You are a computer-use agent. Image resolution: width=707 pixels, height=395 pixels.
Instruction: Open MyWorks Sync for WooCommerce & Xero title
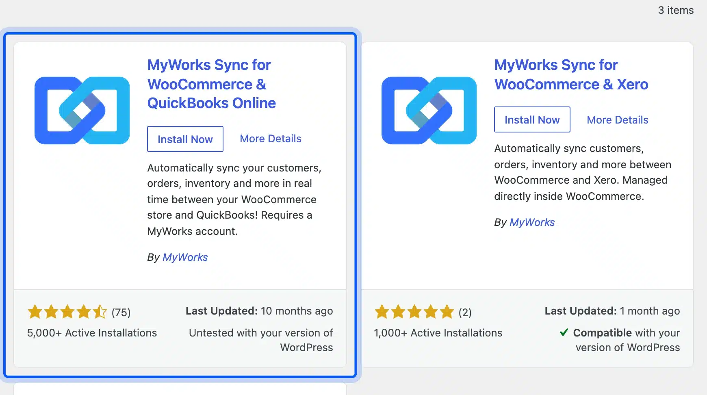[571, 75]
